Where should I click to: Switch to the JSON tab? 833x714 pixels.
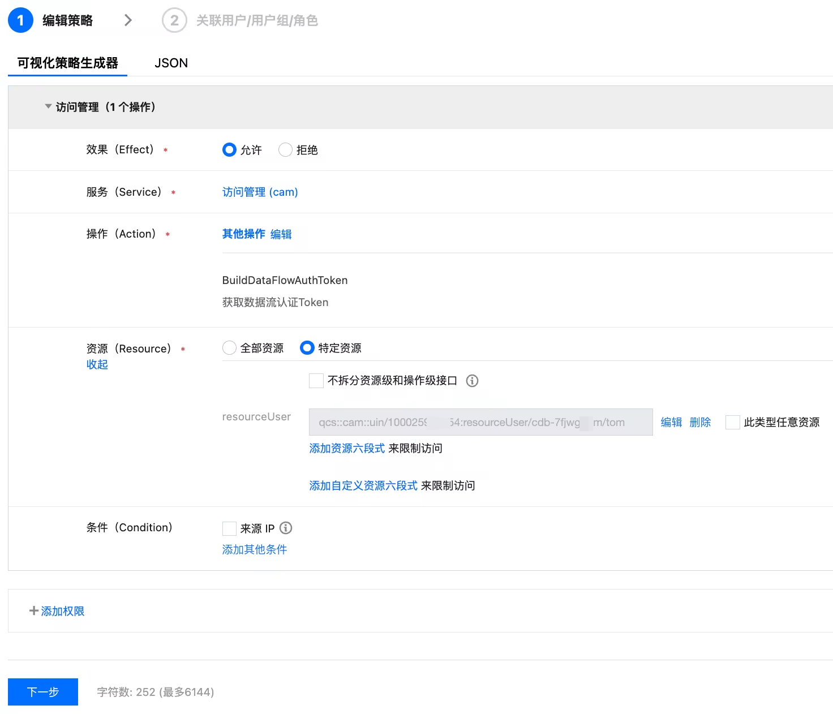[x=171, y=63]
